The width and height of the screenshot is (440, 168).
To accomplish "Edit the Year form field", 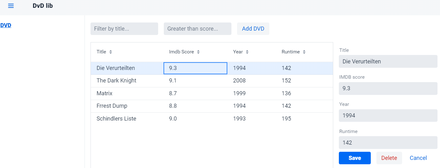I will tap(388, 116).
